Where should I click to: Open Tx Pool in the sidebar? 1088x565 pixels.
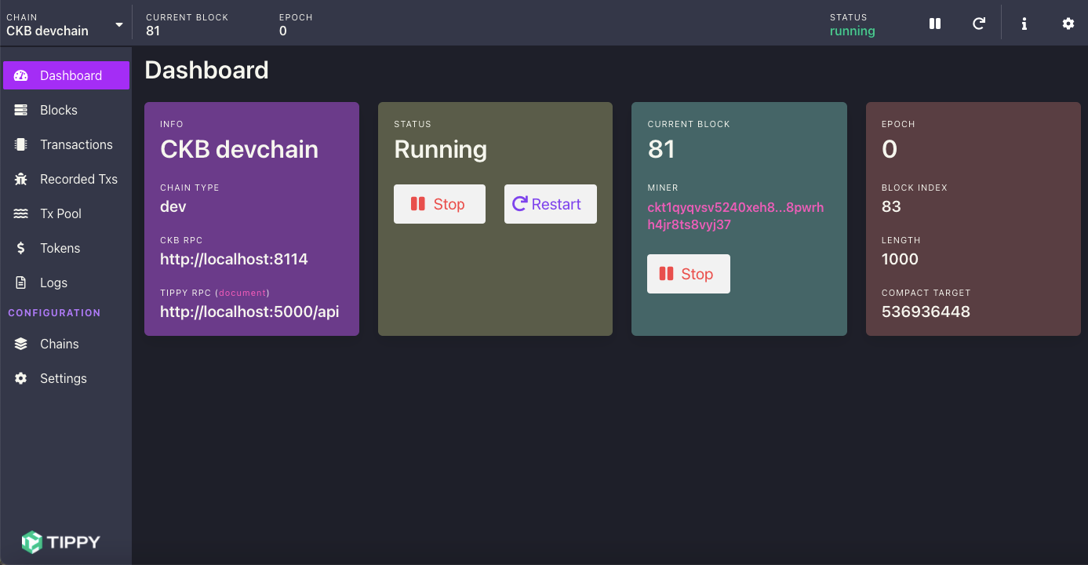pos(66,213)
